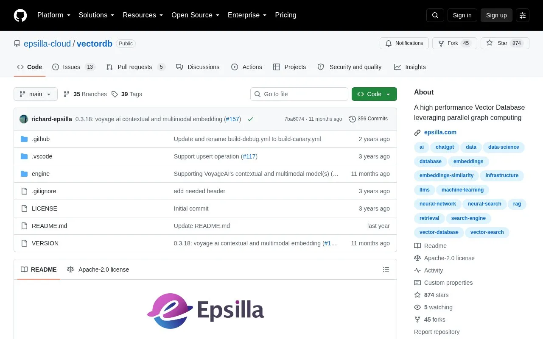Expand the Solutions menu
The width and height of the screenshot is (543, 339).
pyautogui.click(x=96, y=15)
